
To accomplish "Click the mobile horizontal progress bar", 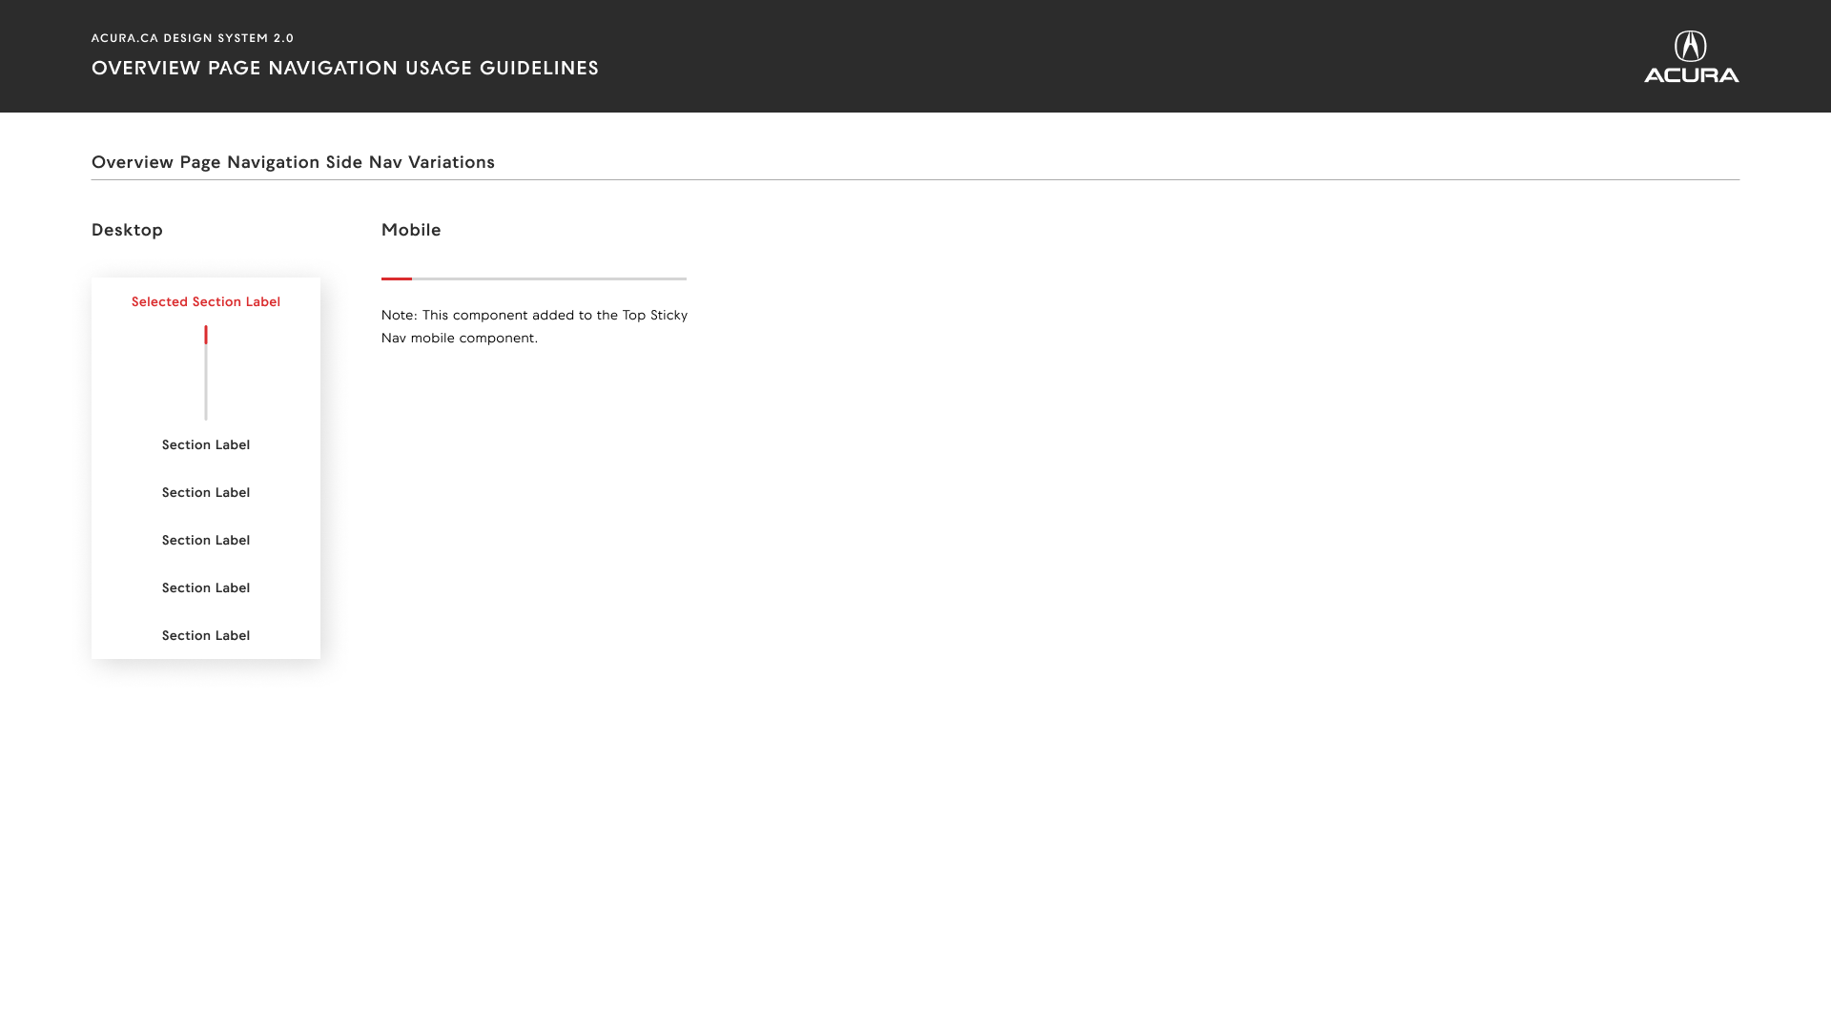I will tap(534, 278).
